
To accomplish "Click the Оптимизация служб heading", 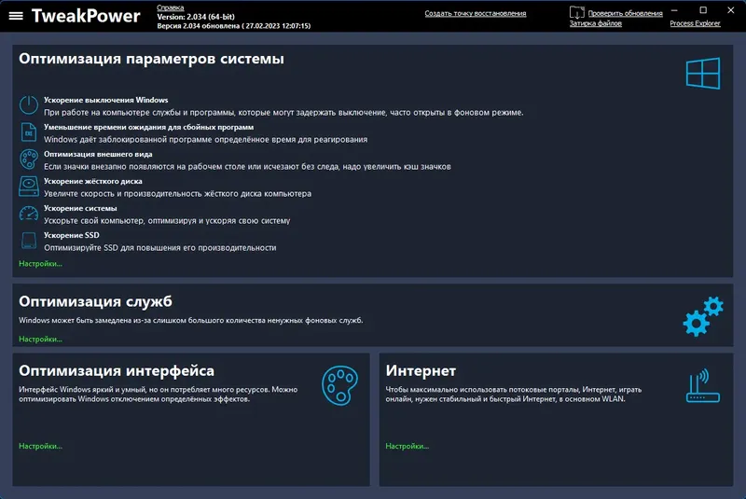I will 96,301.
